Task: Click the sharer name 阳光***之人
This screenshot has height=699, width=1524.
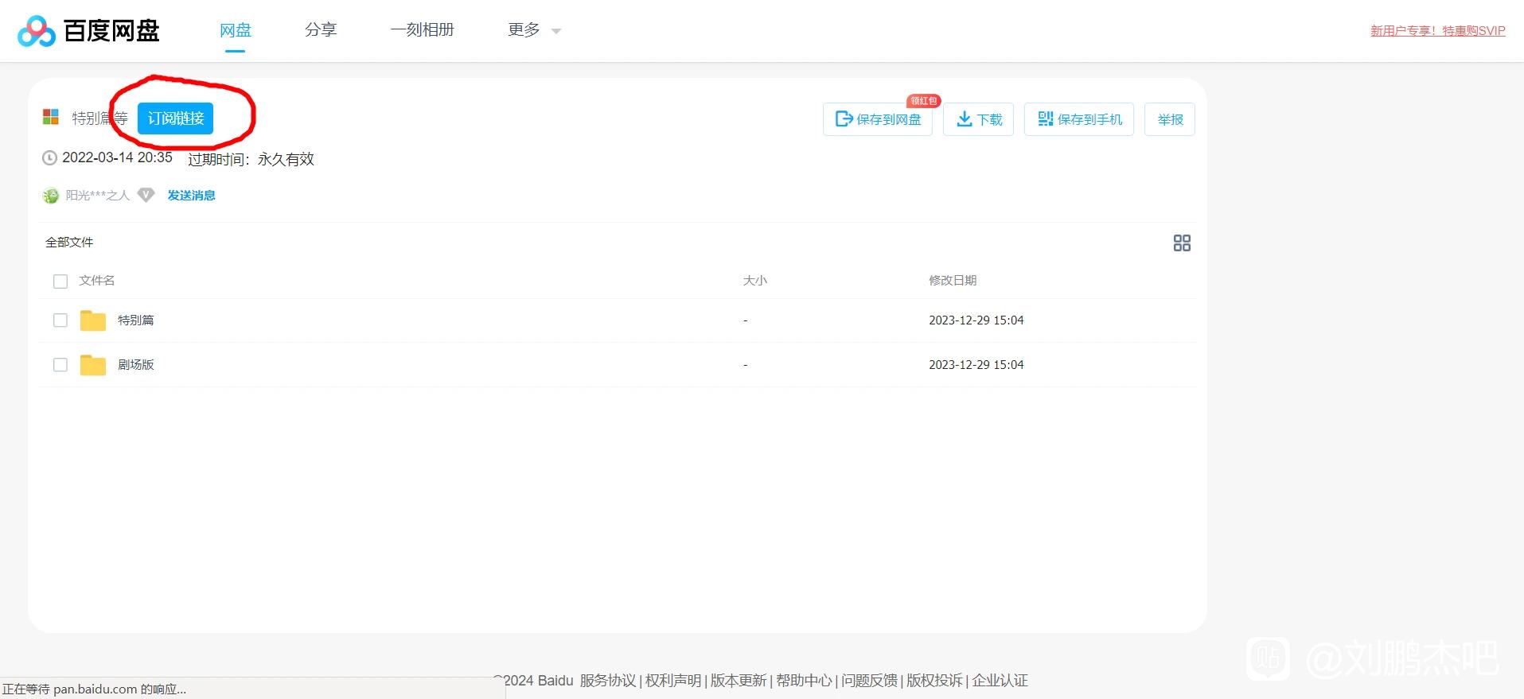Action: pyautogui.click(x=97, y=196)
